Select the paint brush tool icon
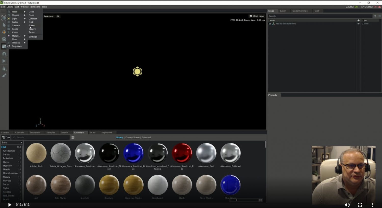 tap(4, 75)
